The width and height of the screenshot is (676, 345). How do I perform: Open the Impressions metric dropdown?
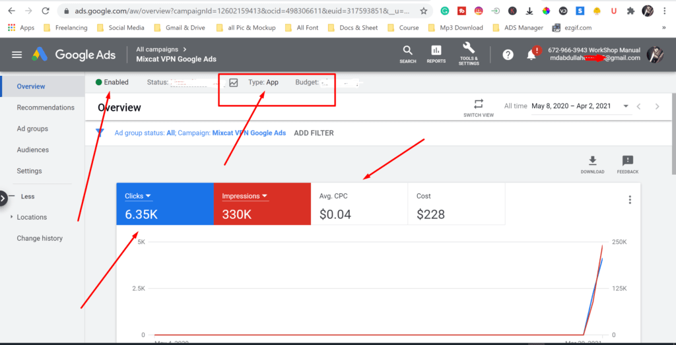point(245,196)
